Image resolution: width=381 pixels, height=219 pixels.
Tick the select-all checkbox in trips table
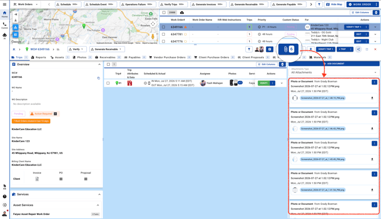(x=109, y=64)
